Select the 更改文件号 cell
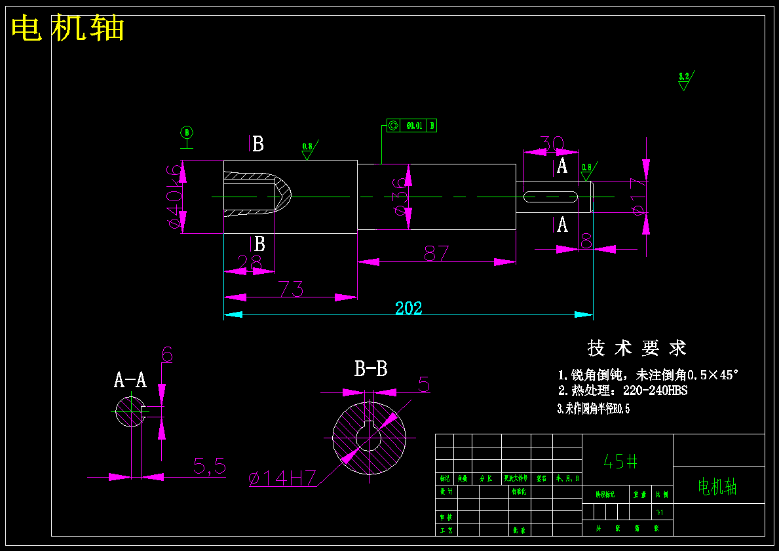 516,479
